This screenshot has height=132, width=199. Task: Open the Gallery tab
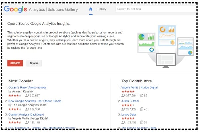[x=102, y=9]
